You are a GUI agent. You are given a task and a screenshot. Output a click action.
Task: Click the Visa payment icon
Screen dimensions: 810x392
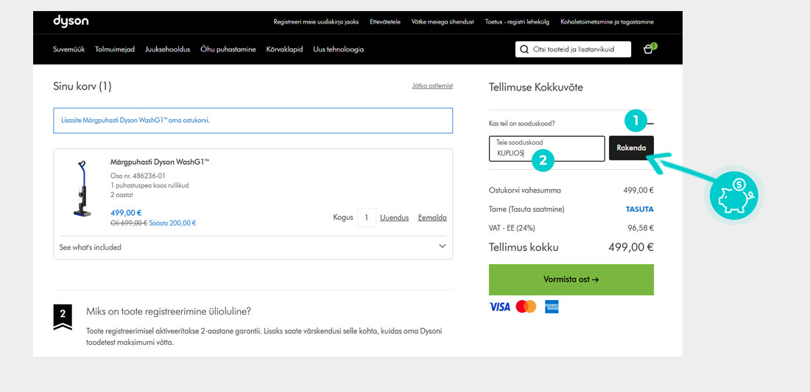[499, 307]
